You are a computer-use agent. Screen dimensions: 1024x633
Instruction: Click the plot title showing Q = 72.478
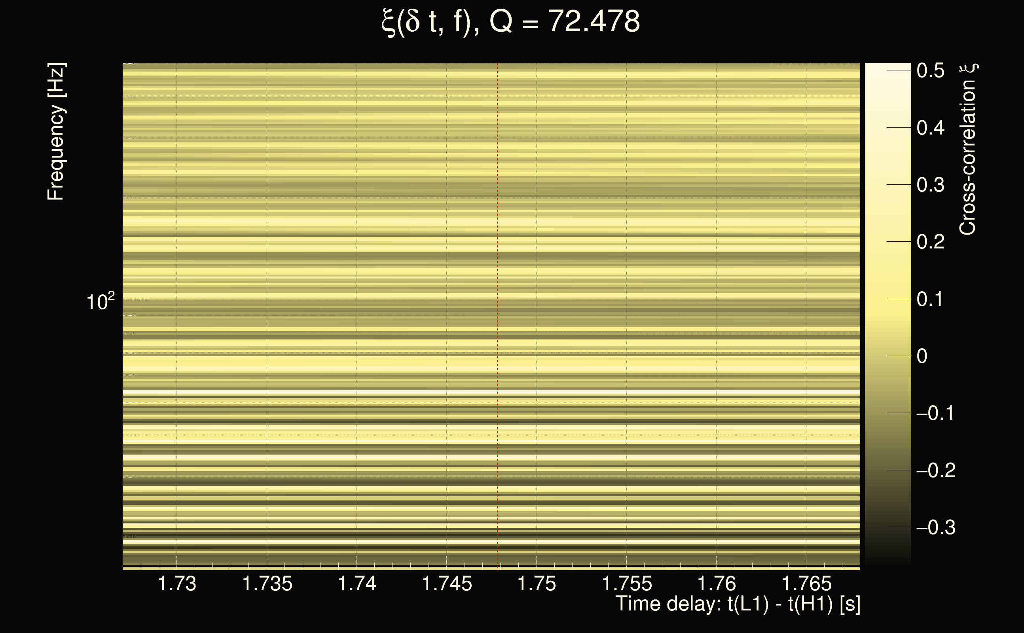[511, 22]
